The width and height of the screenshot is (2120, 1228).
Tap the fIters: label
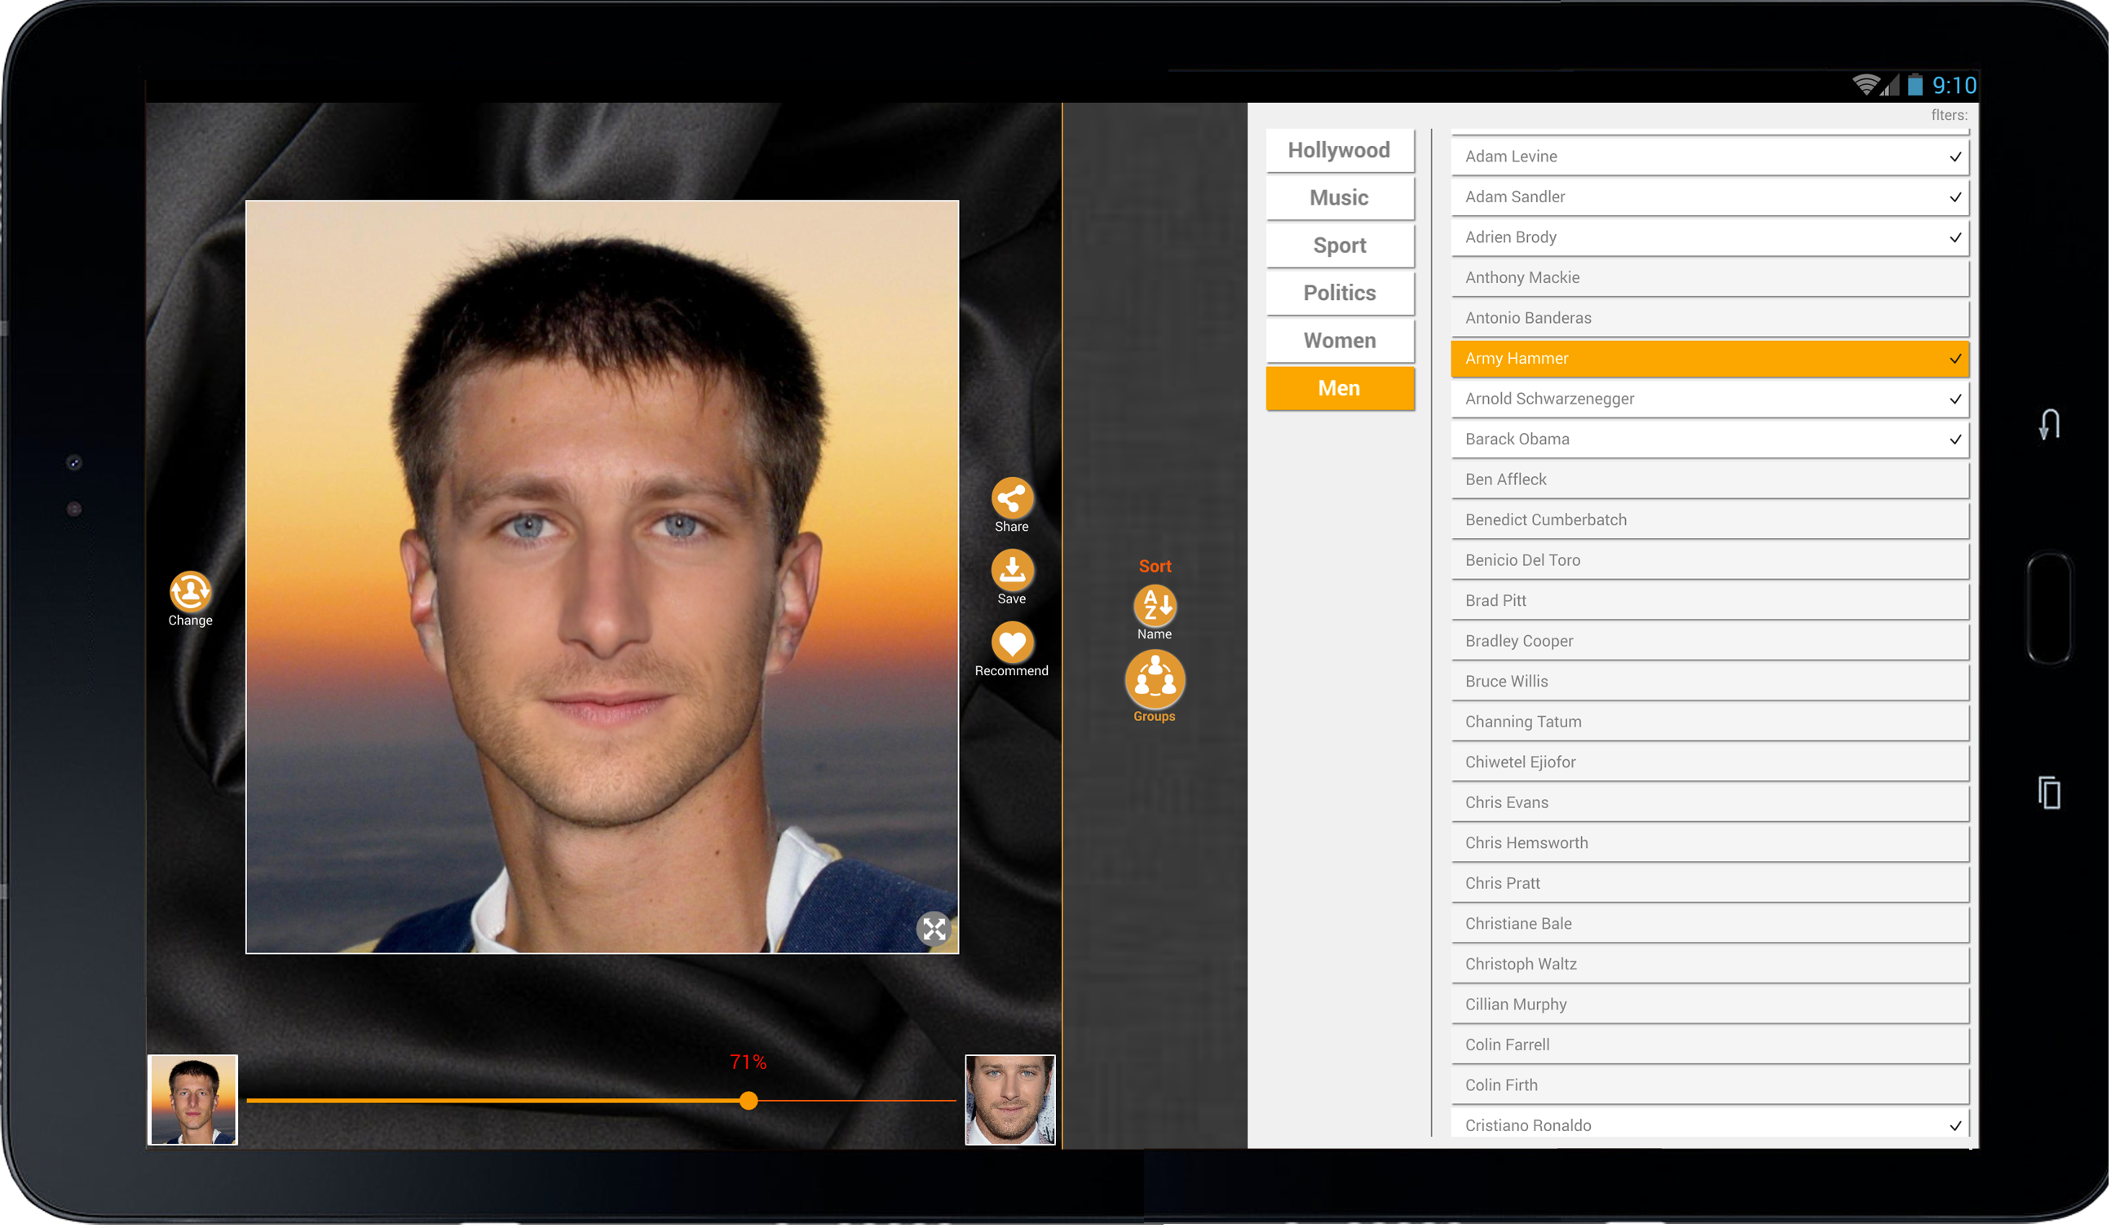pyautogui.click(x=1949, y=115)
